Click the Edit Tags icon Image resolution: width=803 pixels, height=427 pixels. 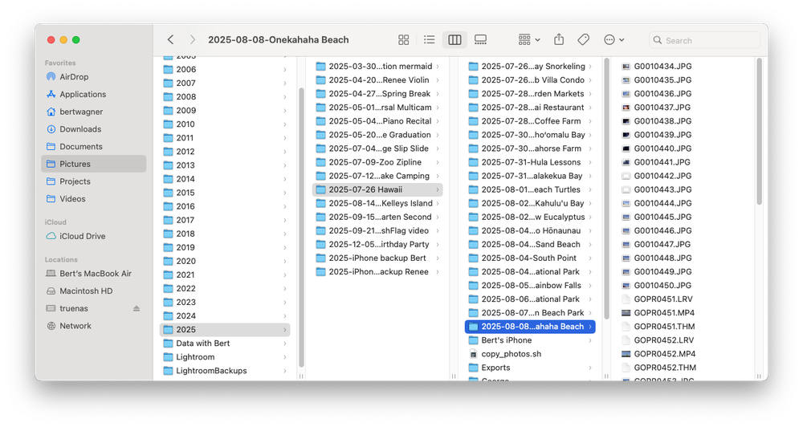[x=583, y=40]
